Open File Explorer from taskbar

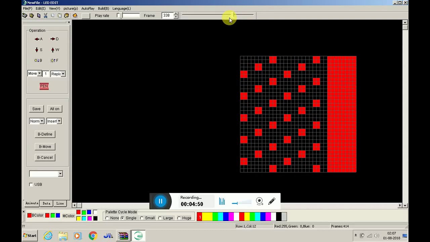(63, 236)
